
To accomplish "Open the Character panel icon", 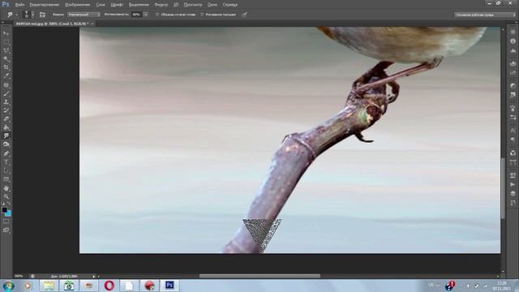I will pyautogui.click(x=513, y=131).
